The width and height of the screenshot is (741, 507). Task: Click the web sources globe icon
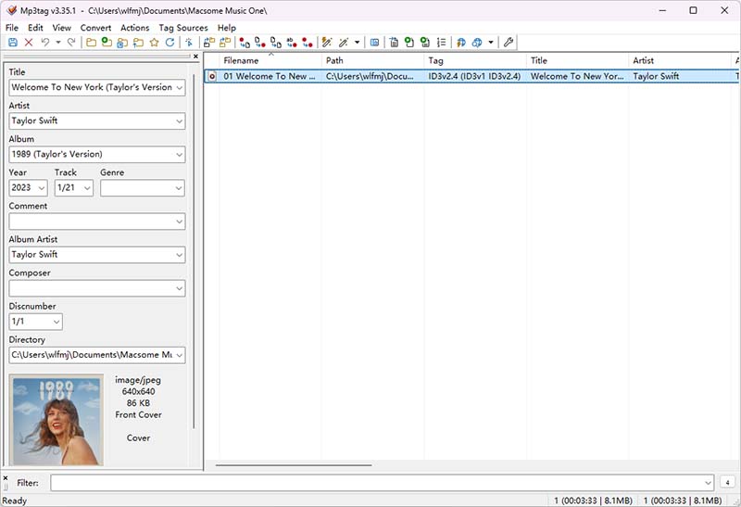pos(477,43)
